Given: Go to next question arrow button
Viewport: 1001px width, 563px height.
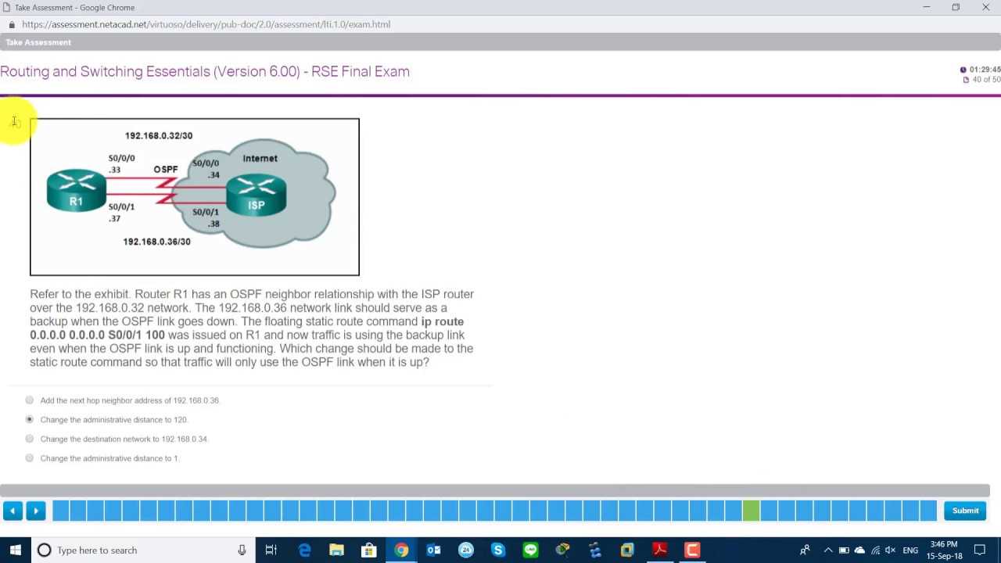Looking at the screenshot, I should (36, 511).
